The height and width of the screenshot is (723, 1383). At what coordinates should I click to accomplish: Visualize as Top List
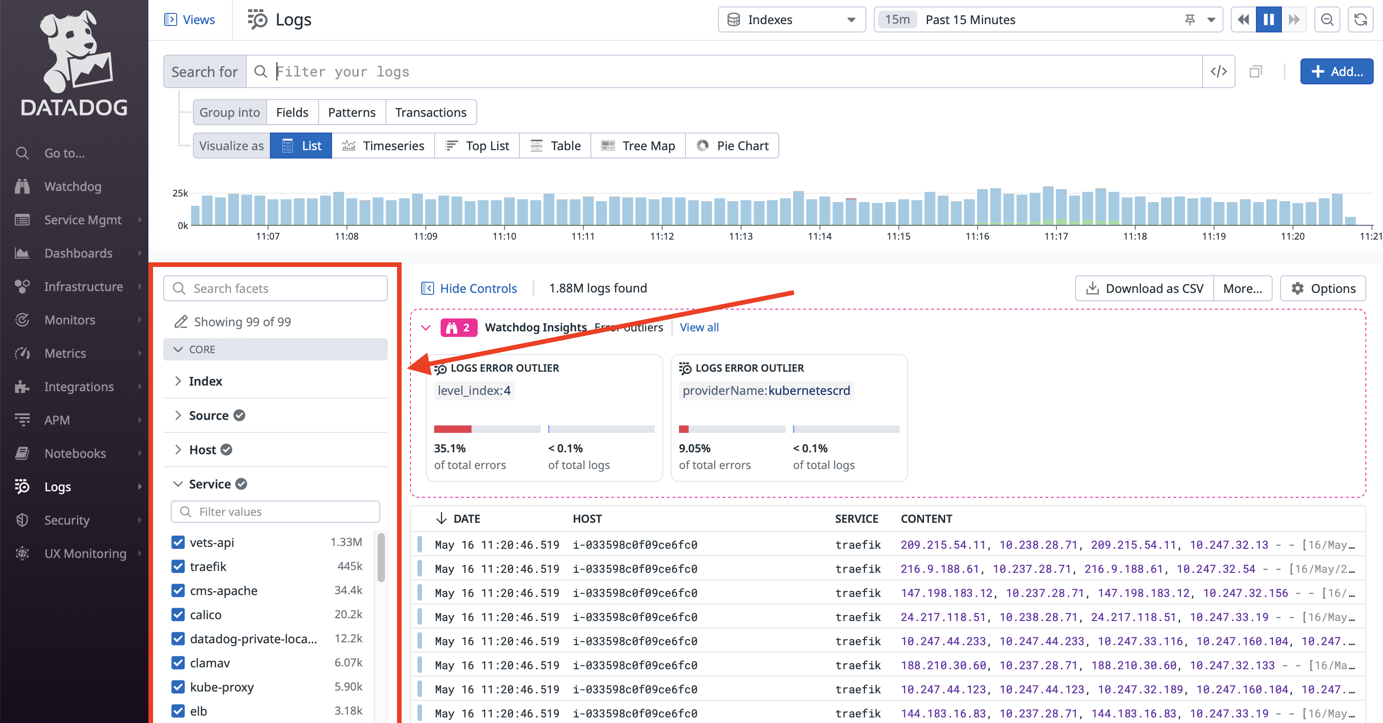(x=477, y=146)
